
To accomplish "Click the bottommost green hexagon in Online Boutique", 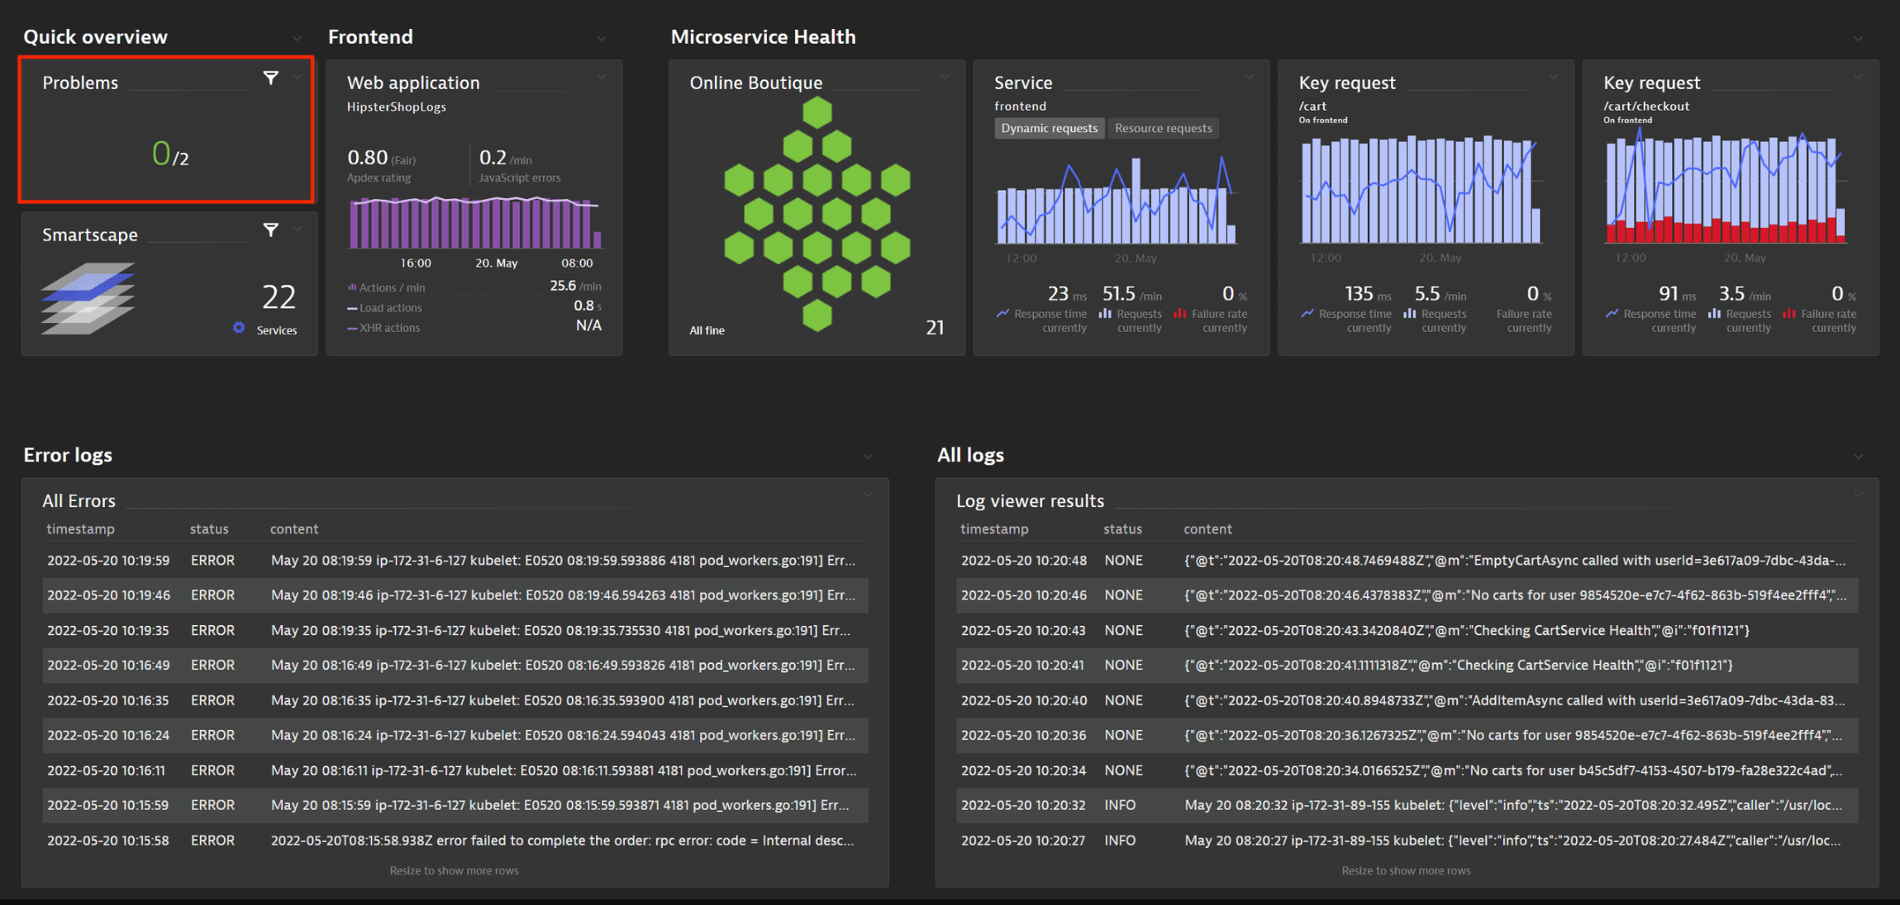I will pyautogui.click(x=817, y=315).
